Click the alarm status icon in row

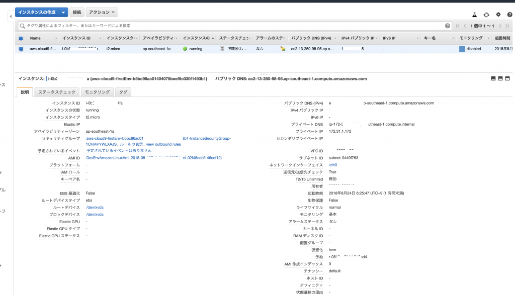pyautogui.click(x=283, y=49)
